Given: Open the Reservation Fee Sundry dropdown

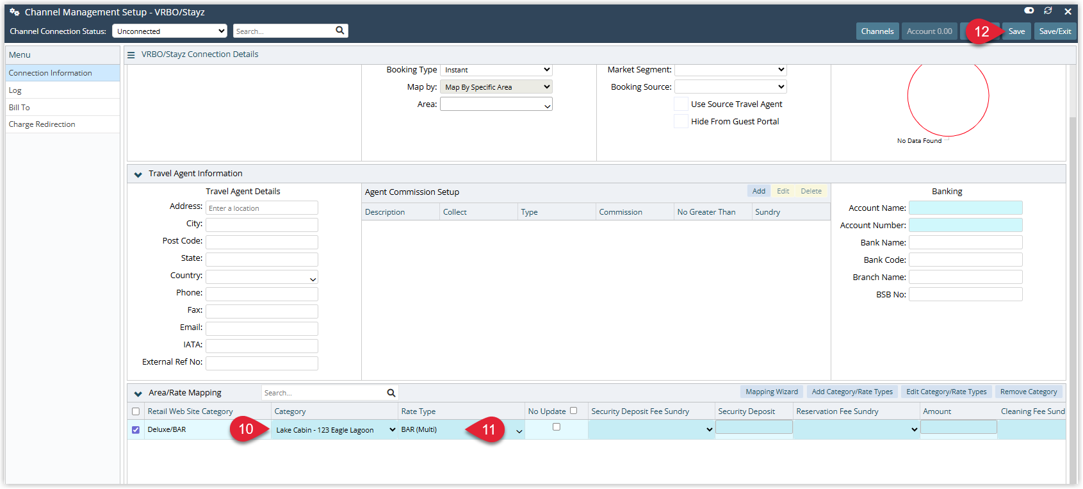Looking at the screenshot, I should pyautogui.click(x=857, y=429).
